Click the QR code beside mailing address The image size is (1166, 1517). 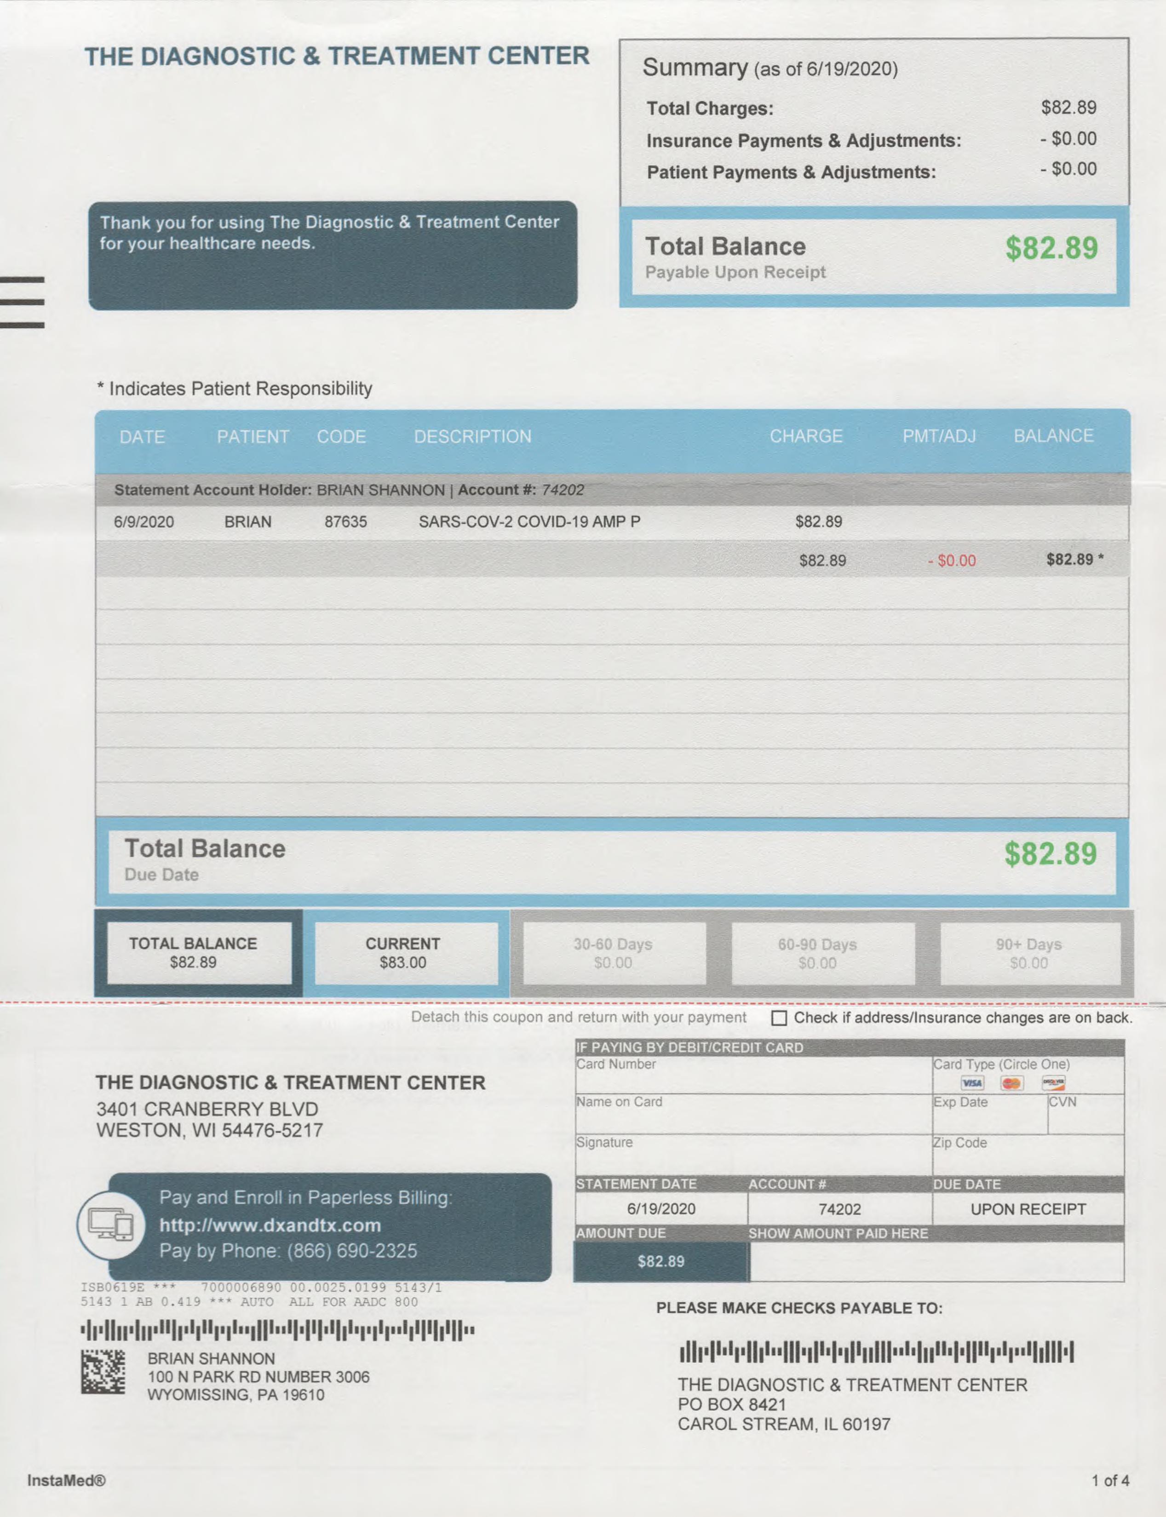coord(103,1372)
